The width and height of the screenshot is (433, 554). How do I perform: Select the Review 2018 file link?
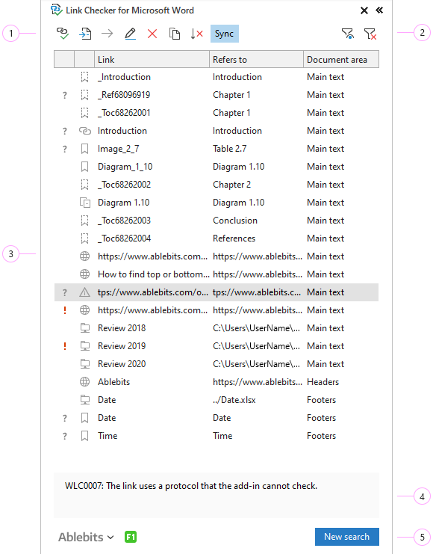[122, 328]
